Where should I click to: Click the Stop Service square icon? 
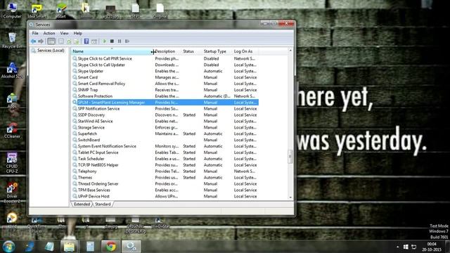pos(112,41)
